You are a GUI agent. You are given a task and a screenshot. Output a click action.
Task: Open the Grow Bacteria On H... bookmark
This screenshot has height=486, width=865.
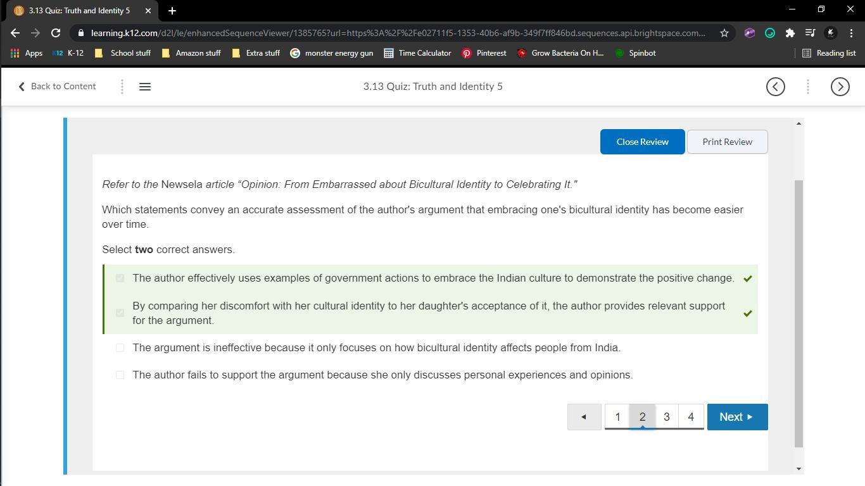tap(560, 53)
